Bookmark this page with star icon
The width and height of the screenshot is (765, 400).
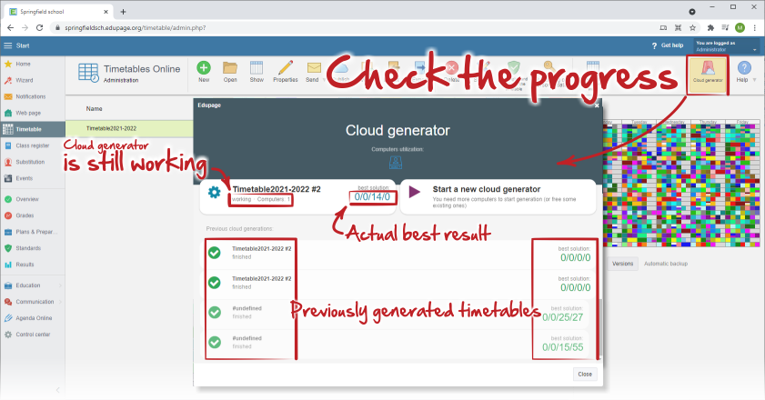(692, 28)
